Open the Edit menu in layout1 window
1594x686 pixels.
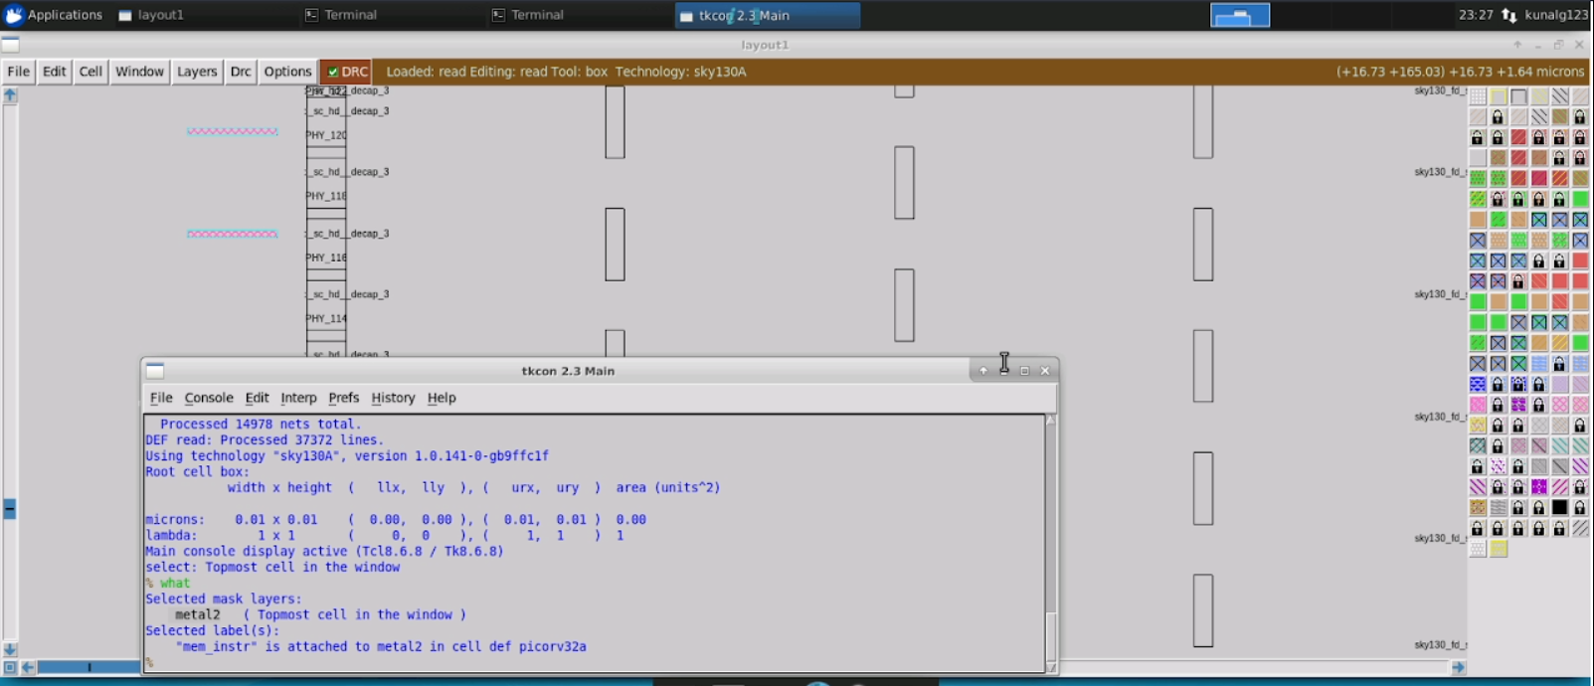[x=55, y=72]
